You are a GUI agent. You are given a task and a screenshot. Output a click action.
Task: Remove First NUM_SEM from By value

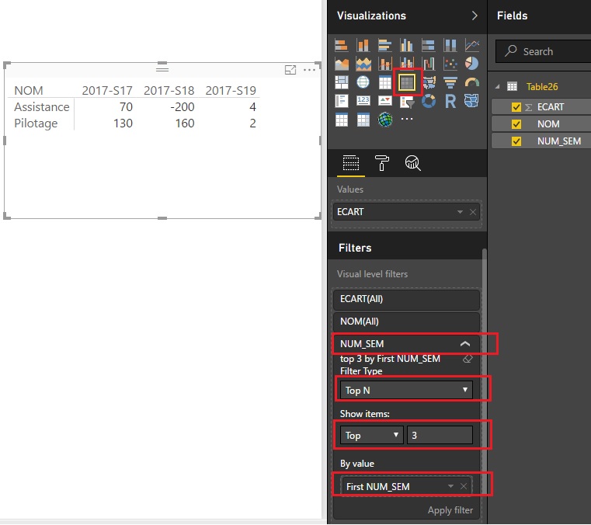464,487
